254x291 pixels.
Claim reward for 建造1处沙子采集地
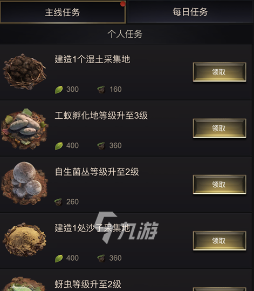(219, 241)
